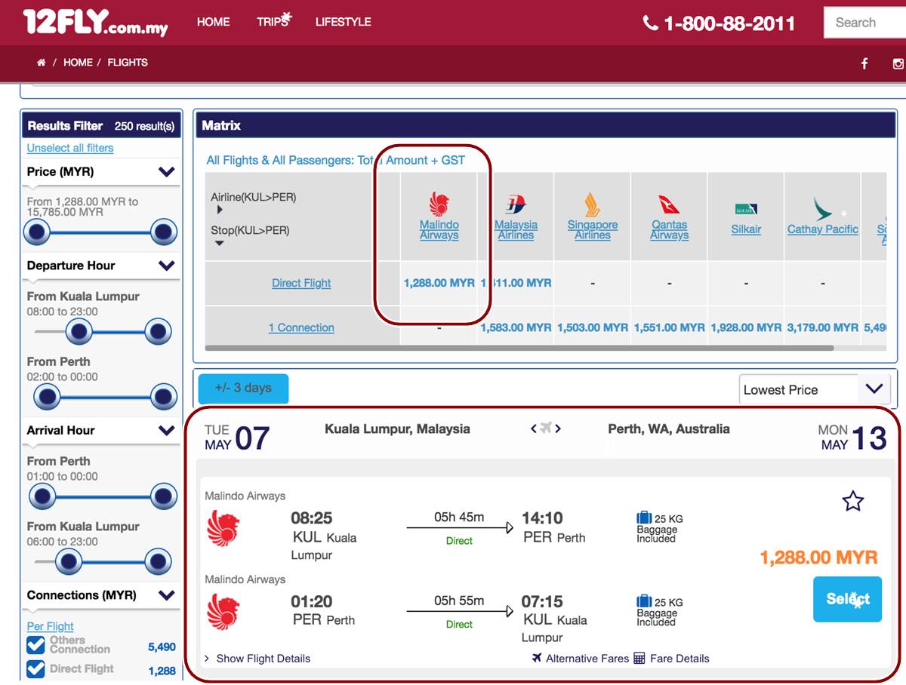Click the Malindo Airways logo in matrix

pos(439,204)
